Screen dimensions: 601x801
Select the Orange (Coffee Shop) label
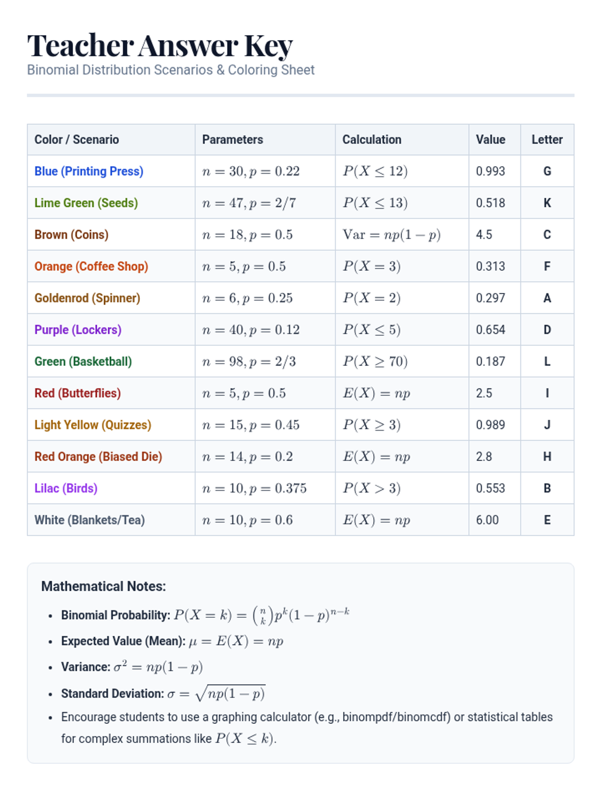91,266
